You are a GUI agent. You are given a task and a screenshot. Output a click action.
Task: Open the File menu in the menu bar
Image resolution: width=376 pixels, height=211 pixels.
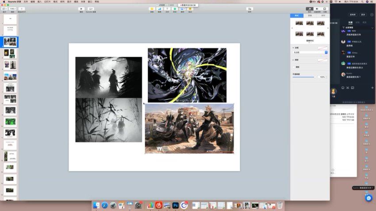click(x=26, y=2)
